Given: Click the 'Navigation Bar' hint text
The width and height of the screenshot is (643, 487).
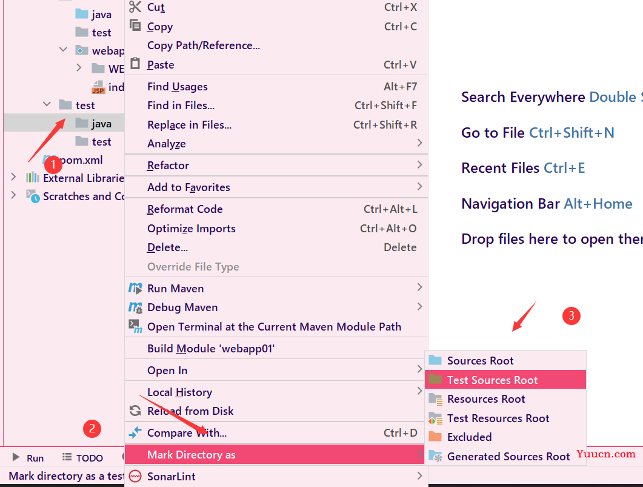Looking at the screenshot, I should (510, 204).
